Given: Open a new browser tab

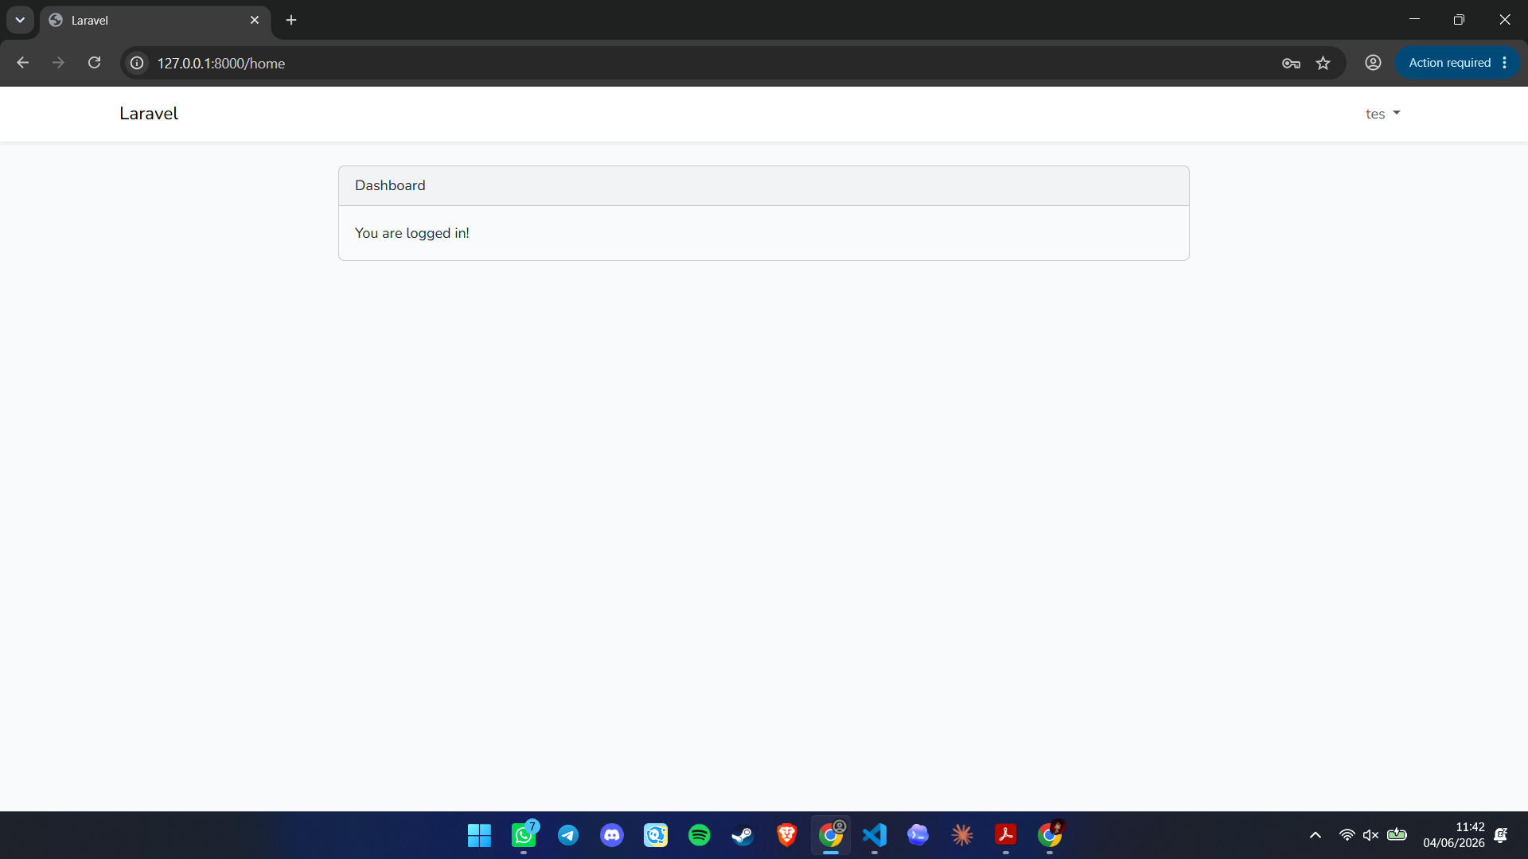Looking at the screenshot, I should [291, 20].
